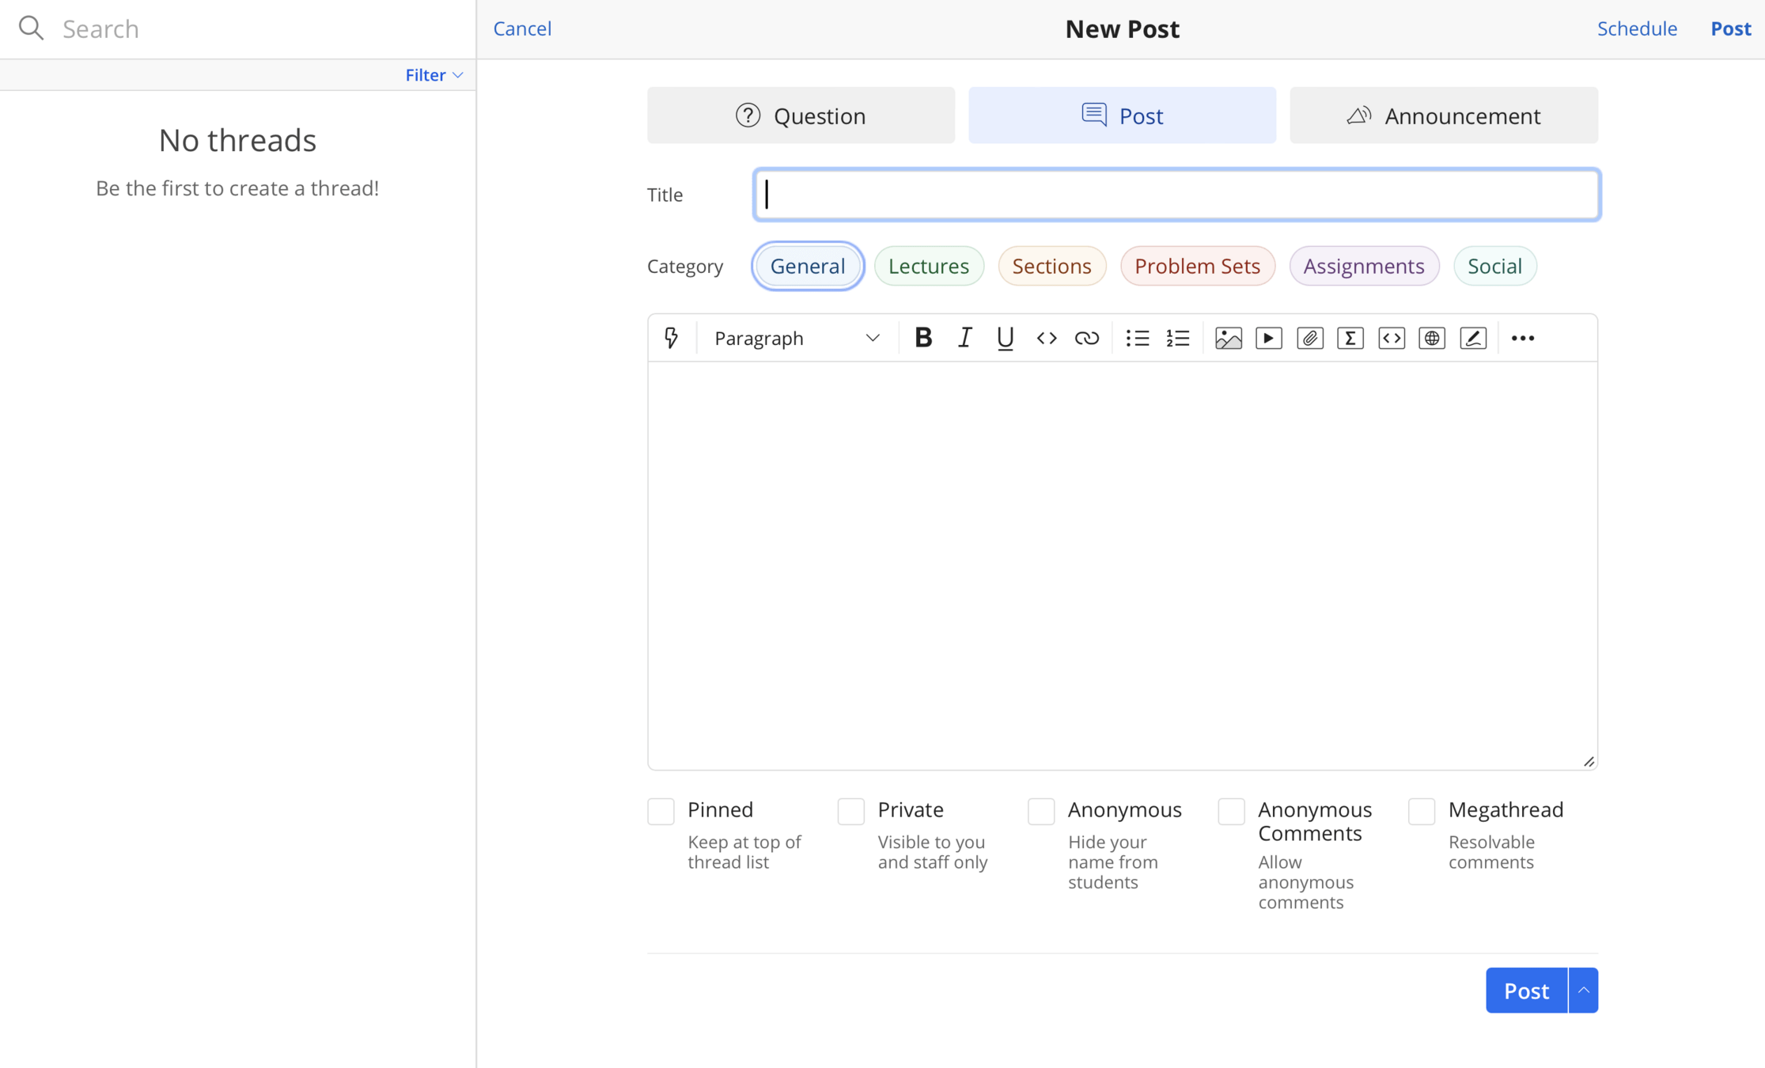
Task: Insert math equation with sigma icon
Action: click(x=1350, y=338)
